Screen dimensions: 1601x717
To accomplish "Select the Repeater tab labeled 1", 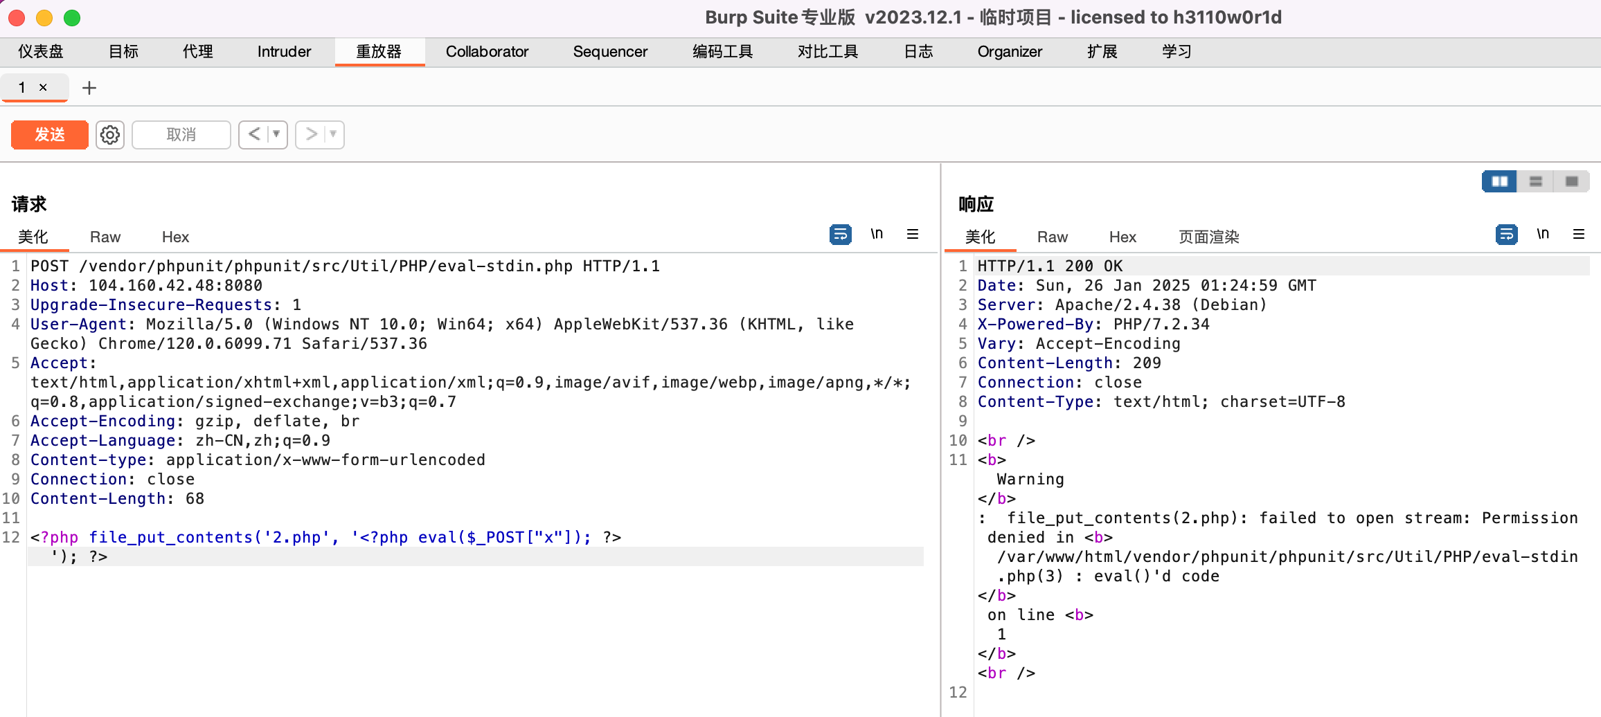I will click(22, 87).
